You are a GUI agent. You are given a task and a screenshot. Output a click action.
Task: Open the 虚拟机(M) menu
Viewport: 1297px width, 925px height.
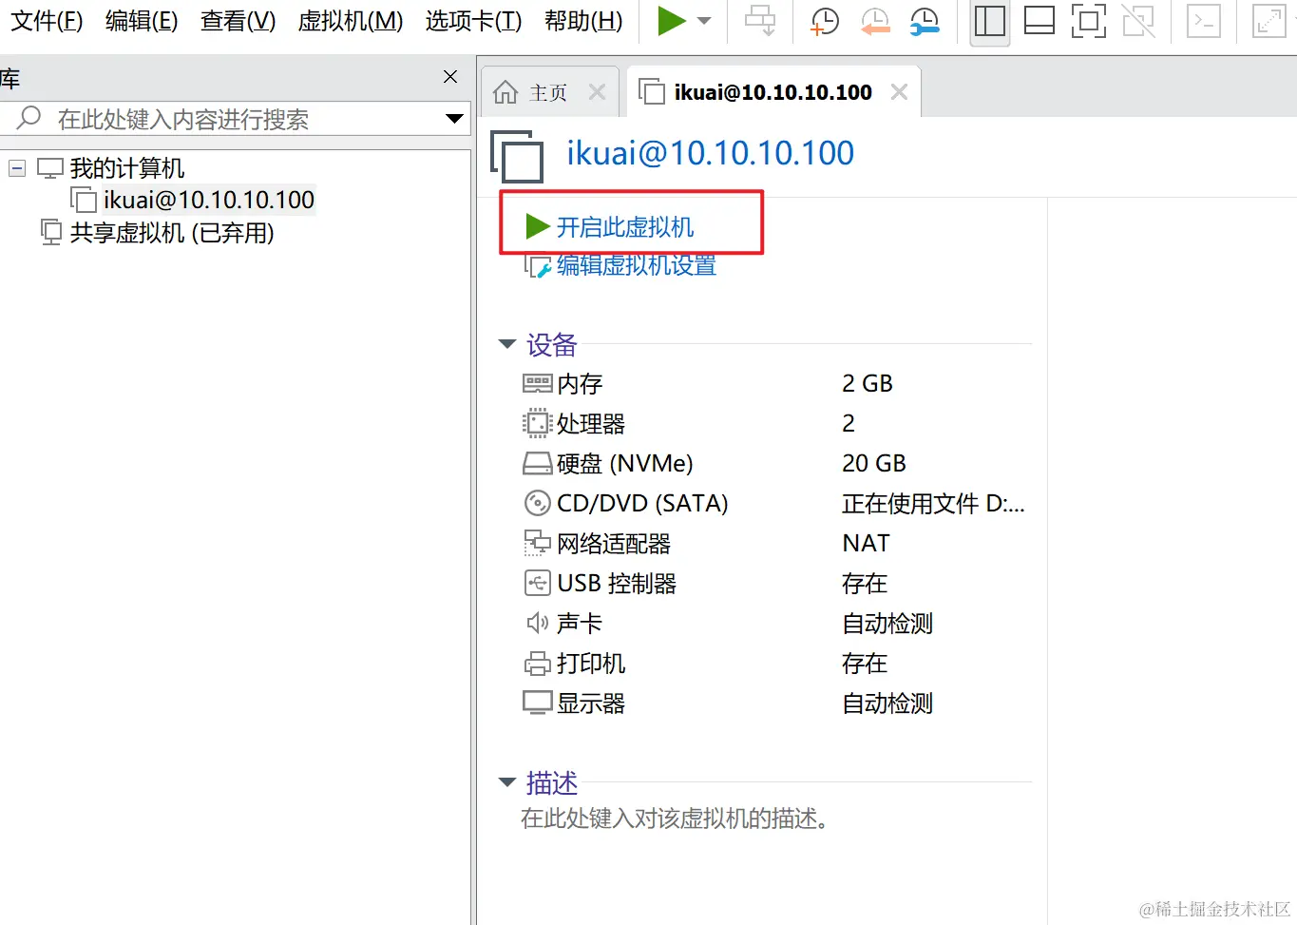pos(350,21)
